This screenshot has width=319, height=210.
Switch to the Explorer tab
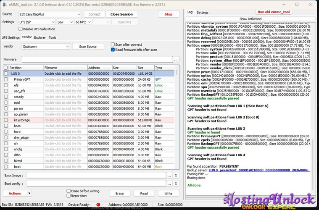(40, 38)
